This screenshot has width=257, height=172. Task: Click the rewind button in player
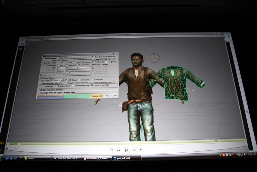118,150
